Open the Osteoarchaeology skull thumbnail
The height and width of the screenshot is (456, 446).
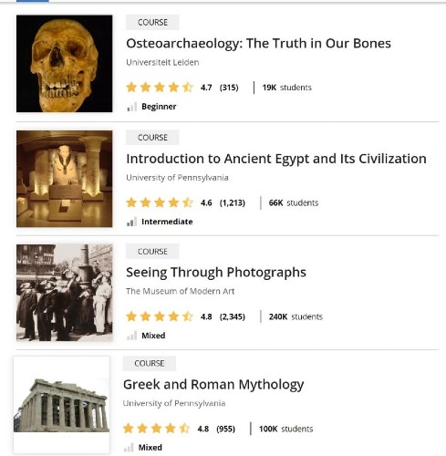coord(65,64)
